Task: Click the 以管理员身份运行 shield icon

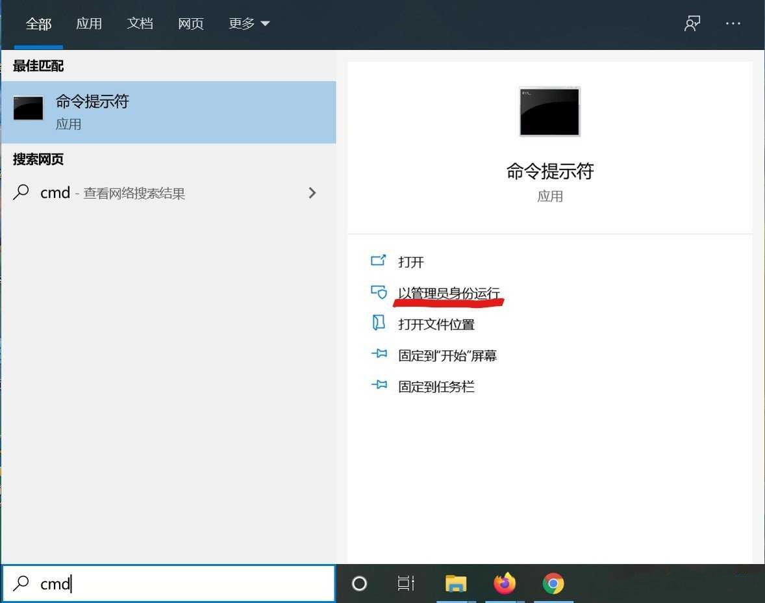Action: (x=379, y=292)
